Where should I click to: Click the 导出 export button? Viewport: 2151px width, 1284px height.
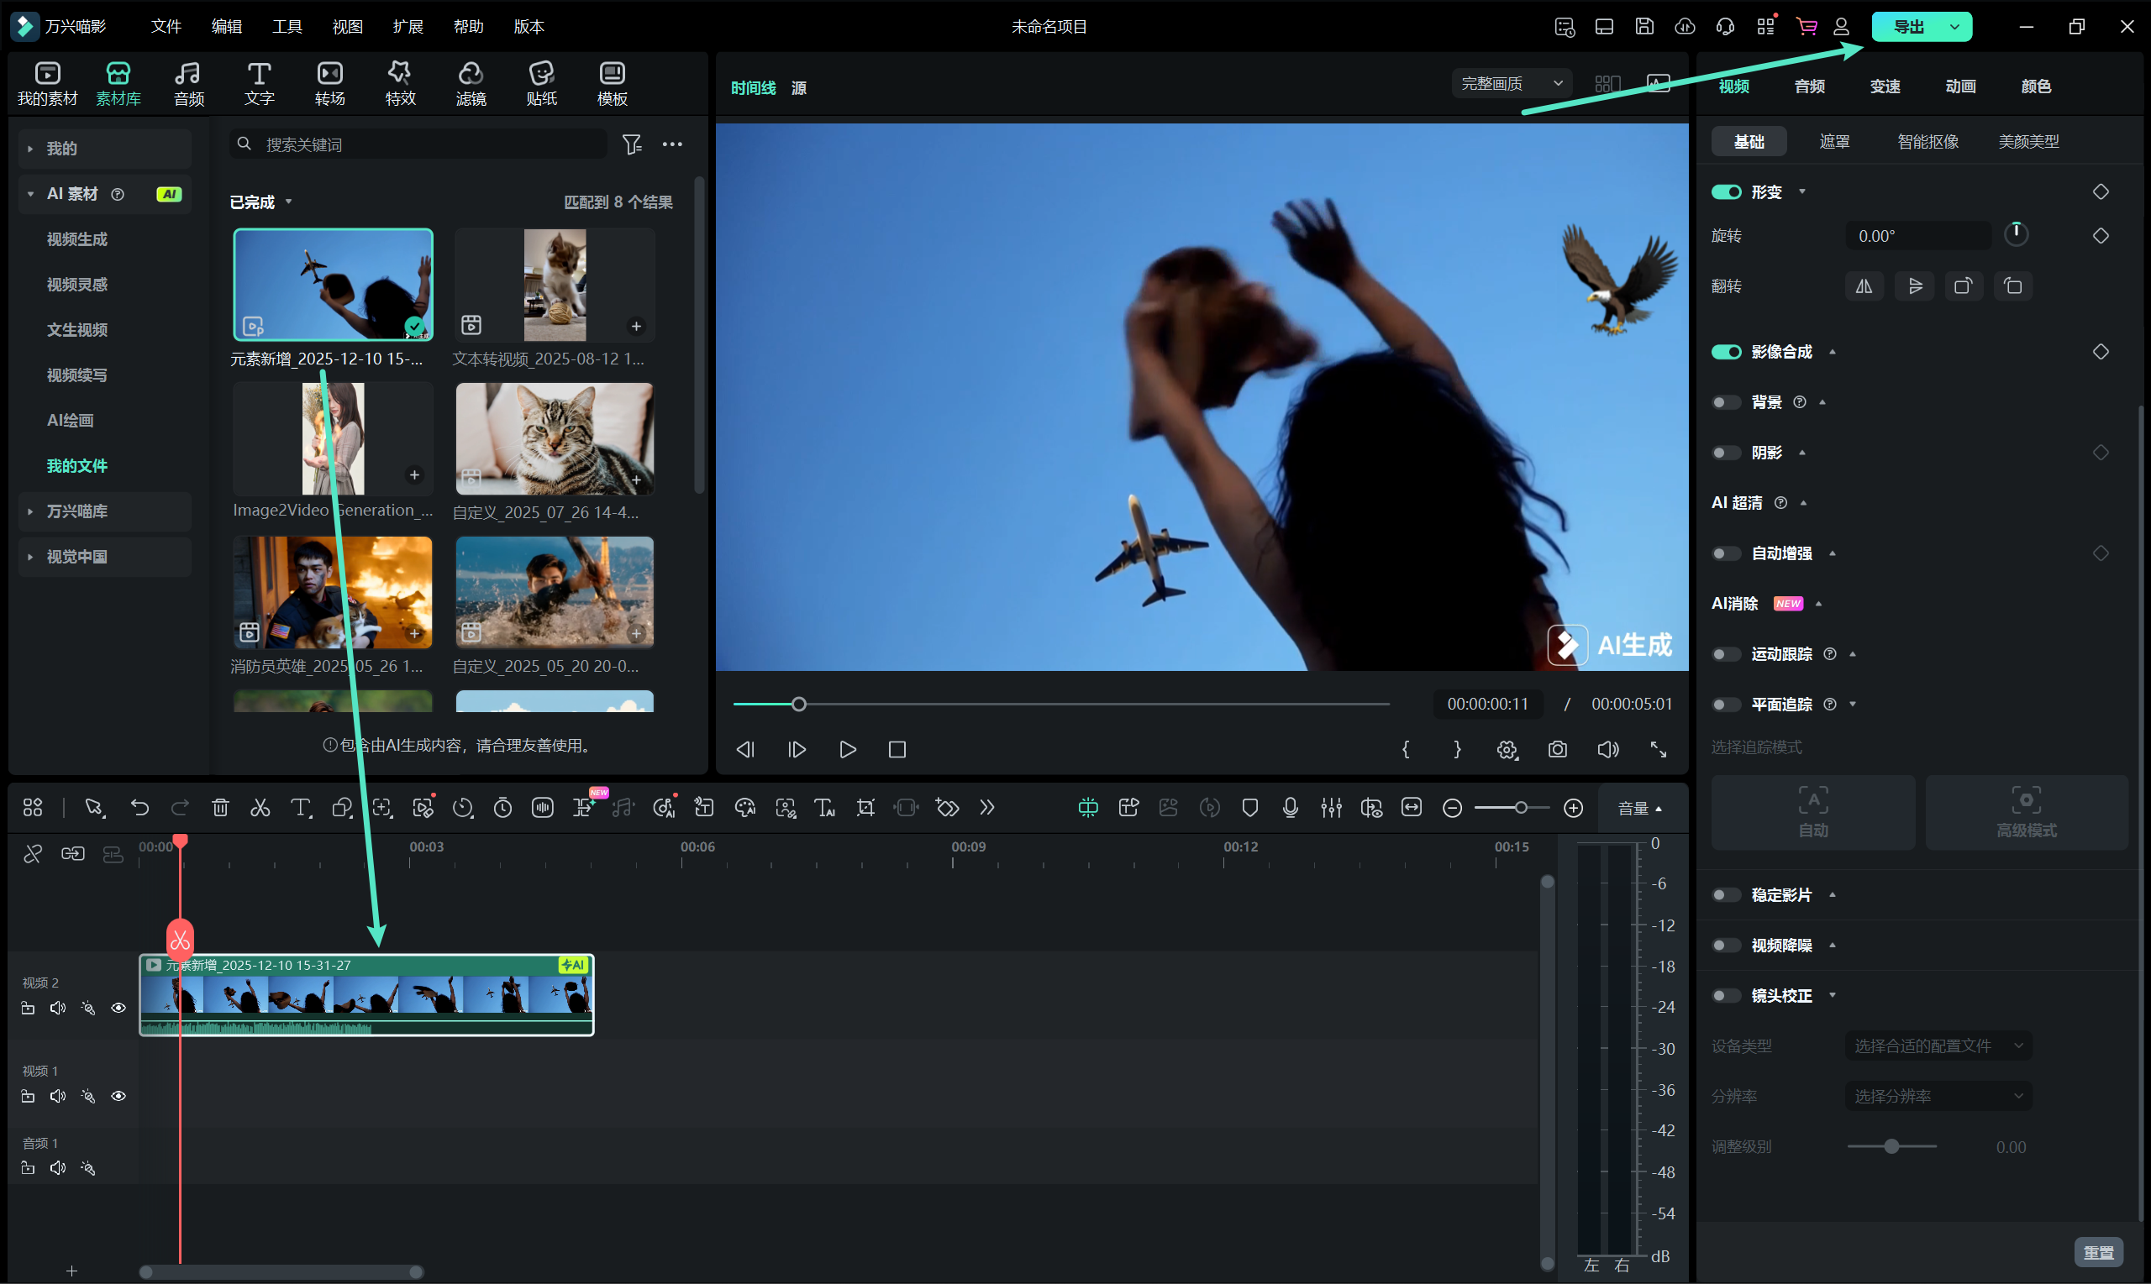(1908, 27)
